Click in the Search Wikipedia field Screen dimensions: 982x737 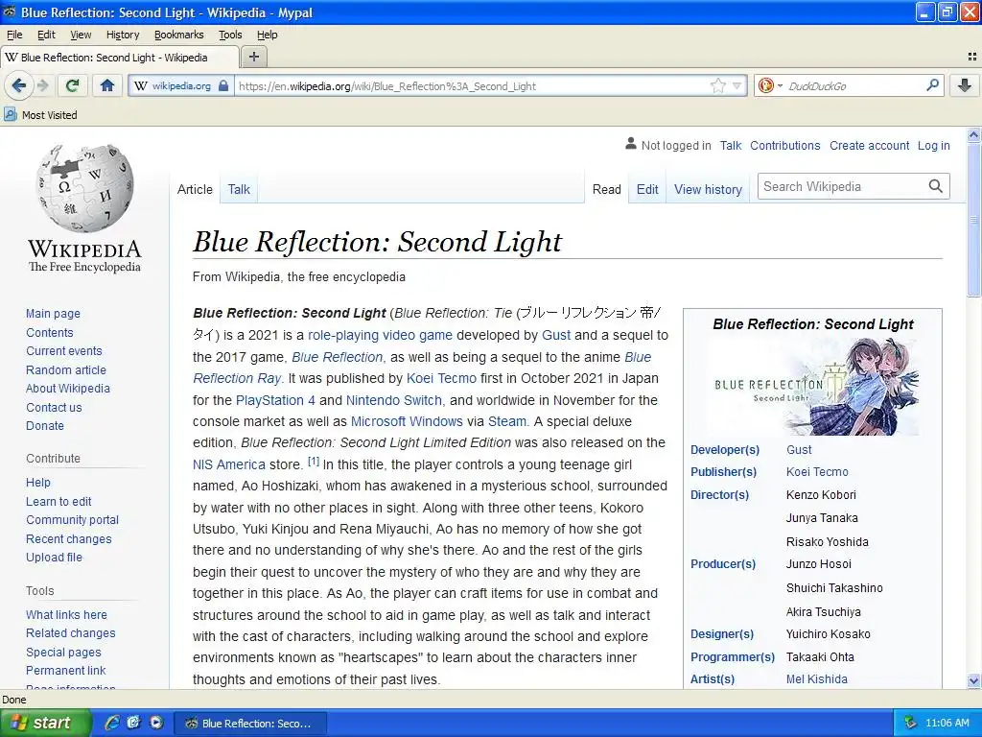coord(842,186)
